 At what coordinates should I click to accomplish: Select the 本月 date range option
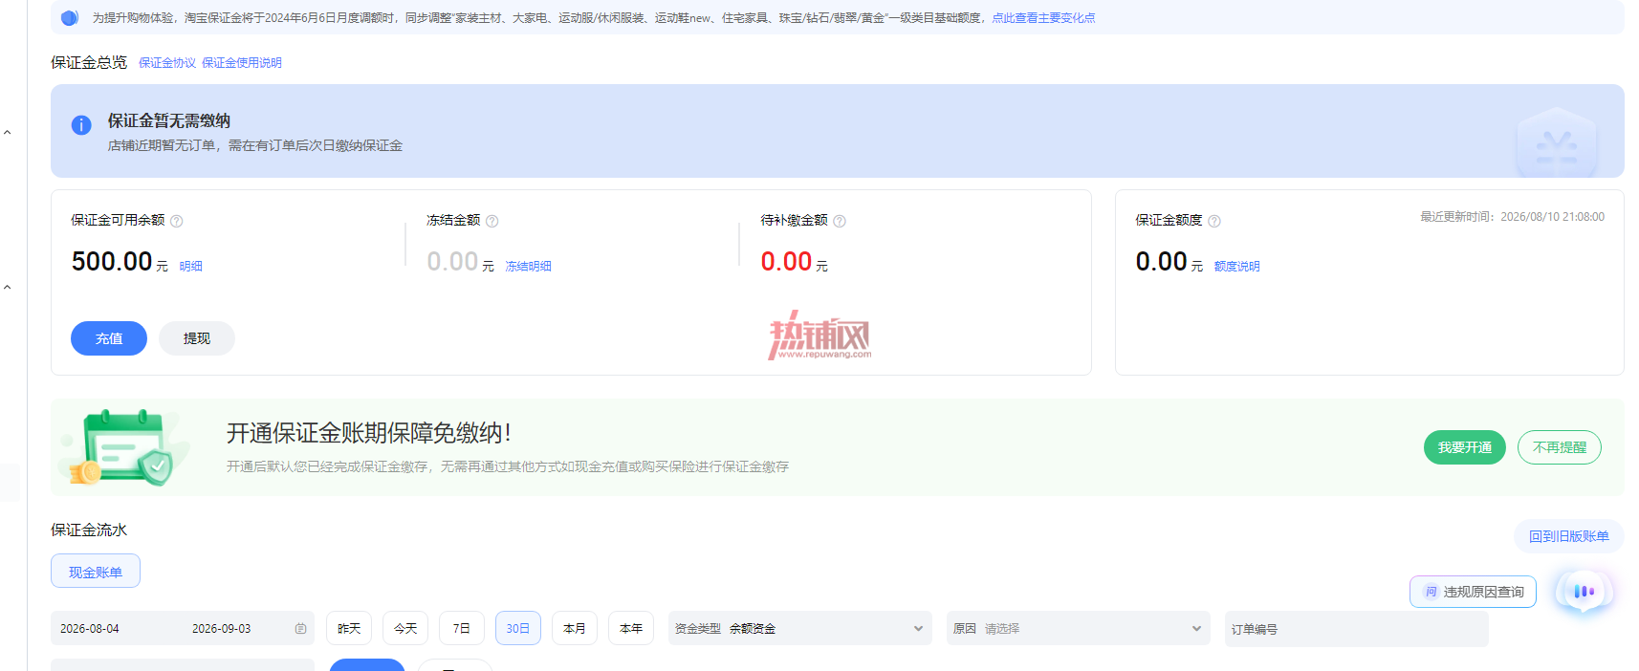click(575, 628)
